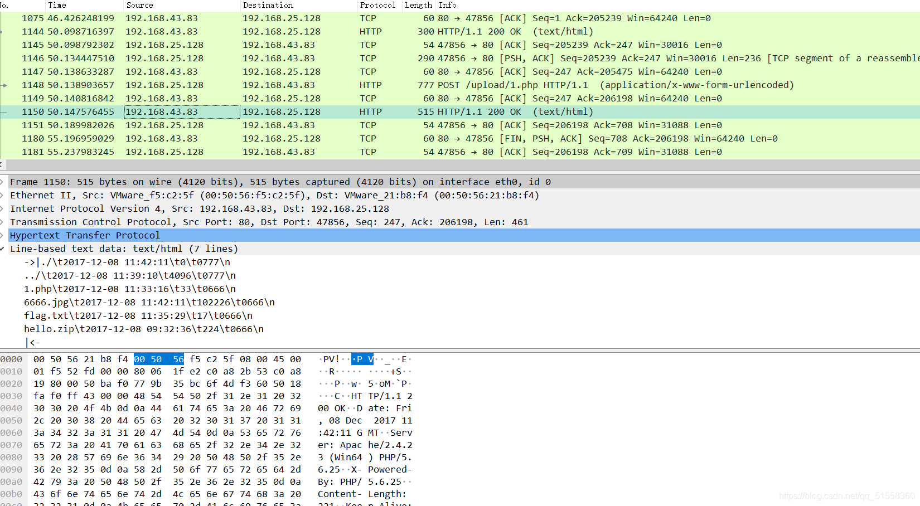Sort packets by the Time column header

(57, 5)
